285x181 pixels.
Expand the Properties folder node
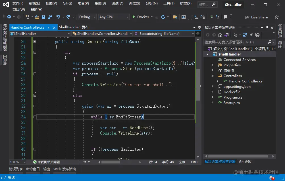coord(212,65)
